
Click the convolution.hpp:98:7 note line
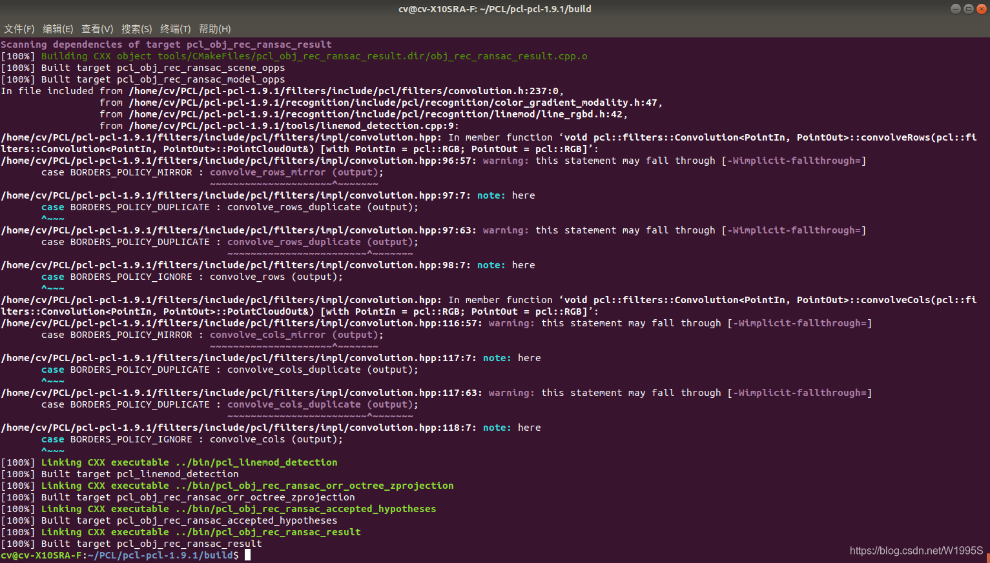coord(268,265)
